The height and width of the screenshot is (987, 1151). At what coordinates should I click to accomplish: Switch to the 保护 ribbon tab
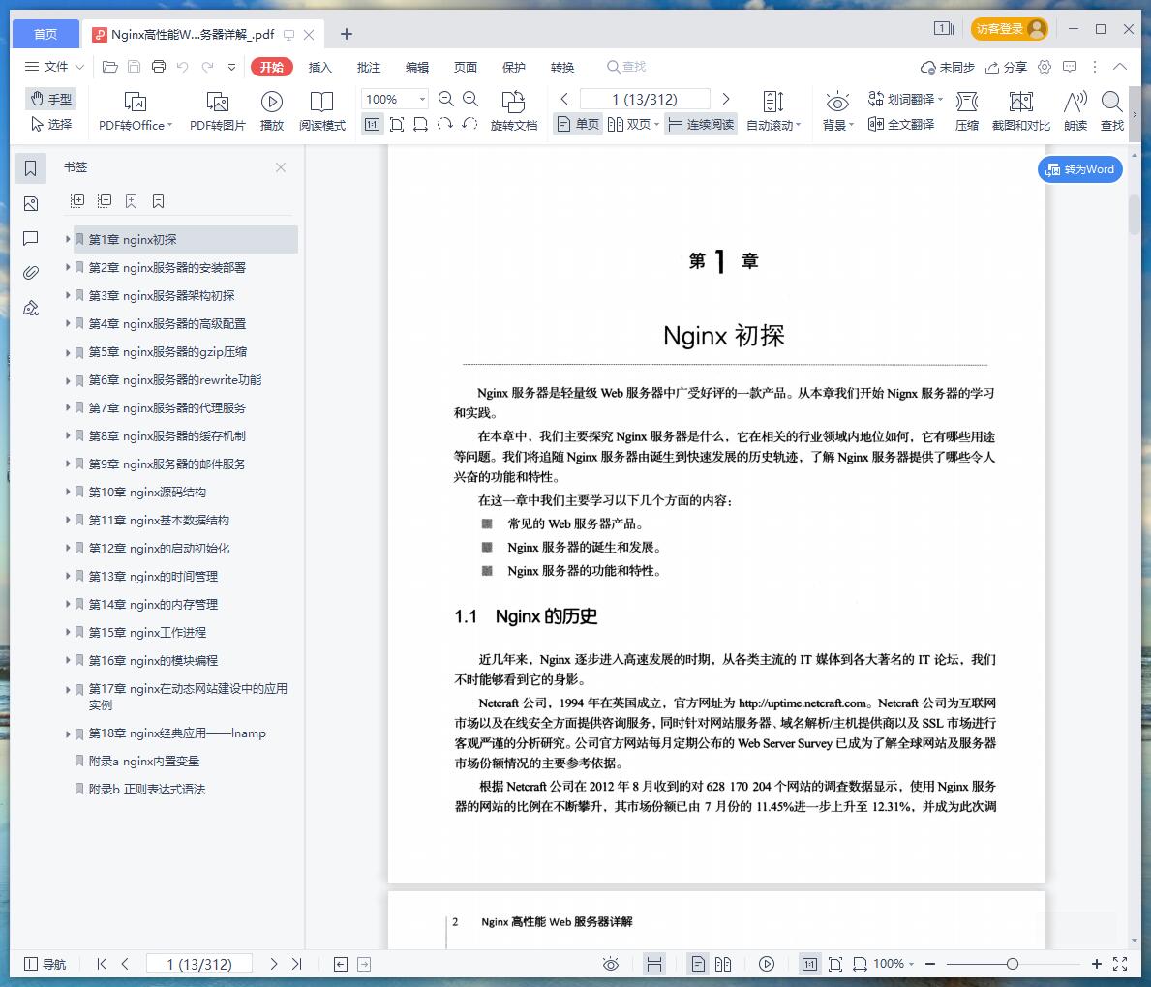point(514,67)
